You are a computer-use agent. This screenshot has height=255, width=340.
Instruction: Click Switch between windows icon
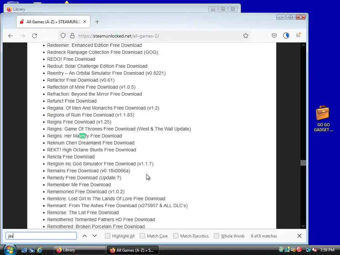click(32, 250)
